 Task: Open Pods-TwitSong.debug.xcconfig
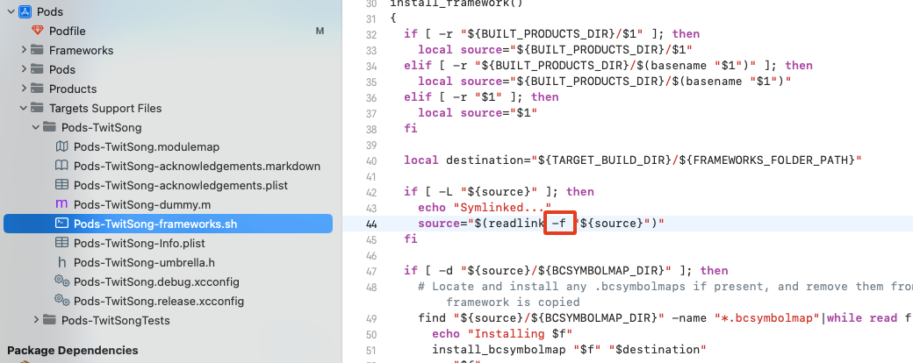point(156,282)
